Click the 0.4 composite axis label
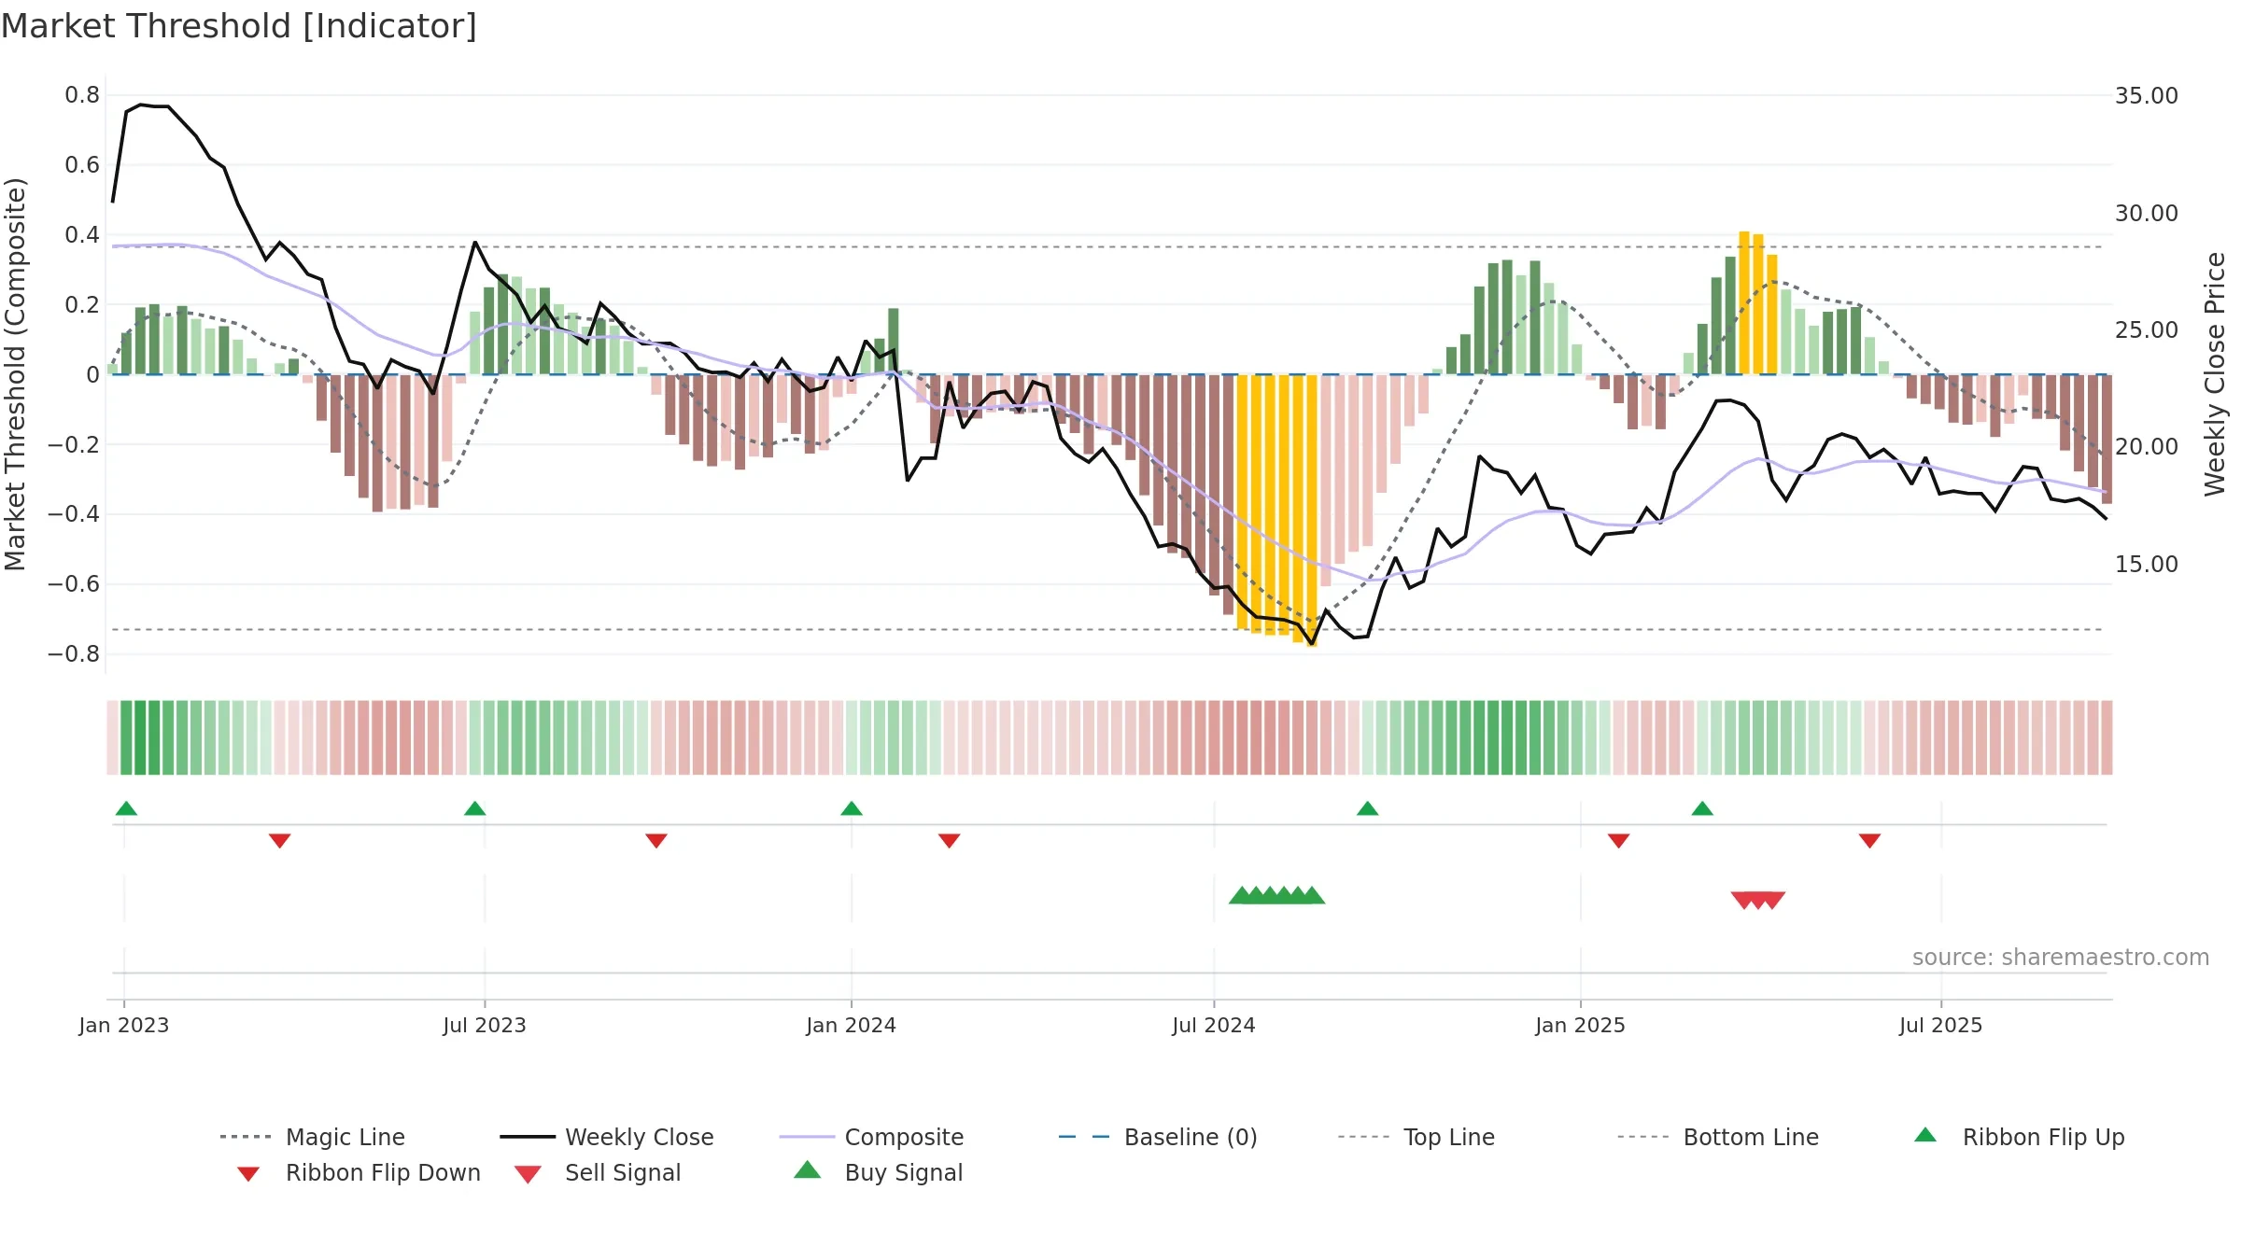The height and width of the screenshot is (1260, 2241). click(82, 235)
